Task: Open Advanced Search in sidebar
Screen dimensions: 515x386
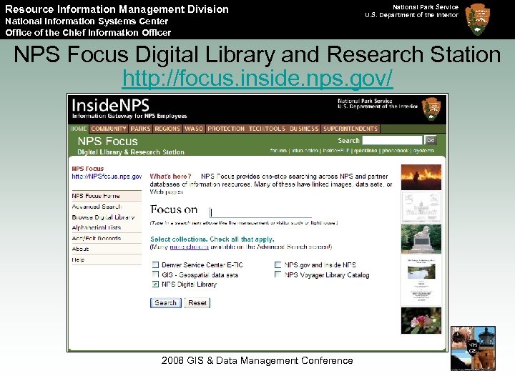Action: [x=107, y=207]
